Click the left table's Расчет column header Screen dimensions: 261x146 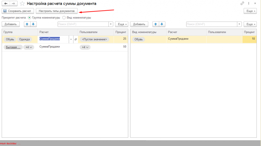[x=58, y=32]
